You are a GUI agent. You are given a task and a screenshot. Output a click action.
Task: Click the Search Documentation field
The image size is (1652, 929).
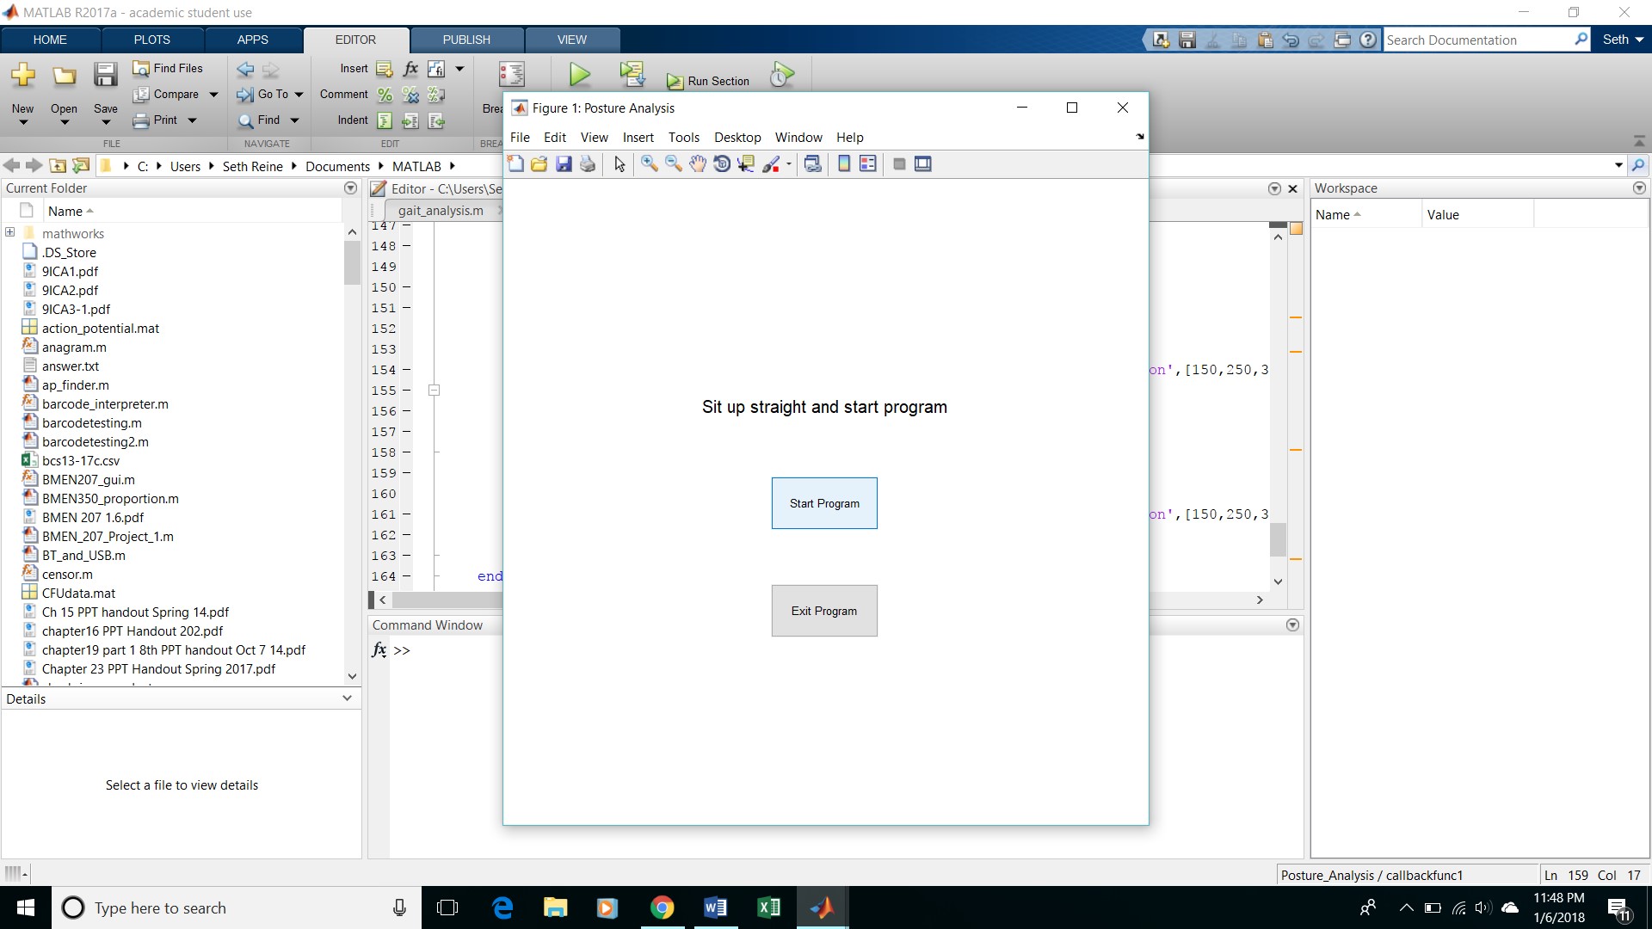[1477, 40]
